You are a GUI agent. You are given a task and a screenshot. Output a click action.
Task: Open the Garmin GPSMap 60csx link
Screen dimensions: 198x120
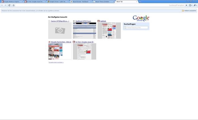tap(61, 21)
